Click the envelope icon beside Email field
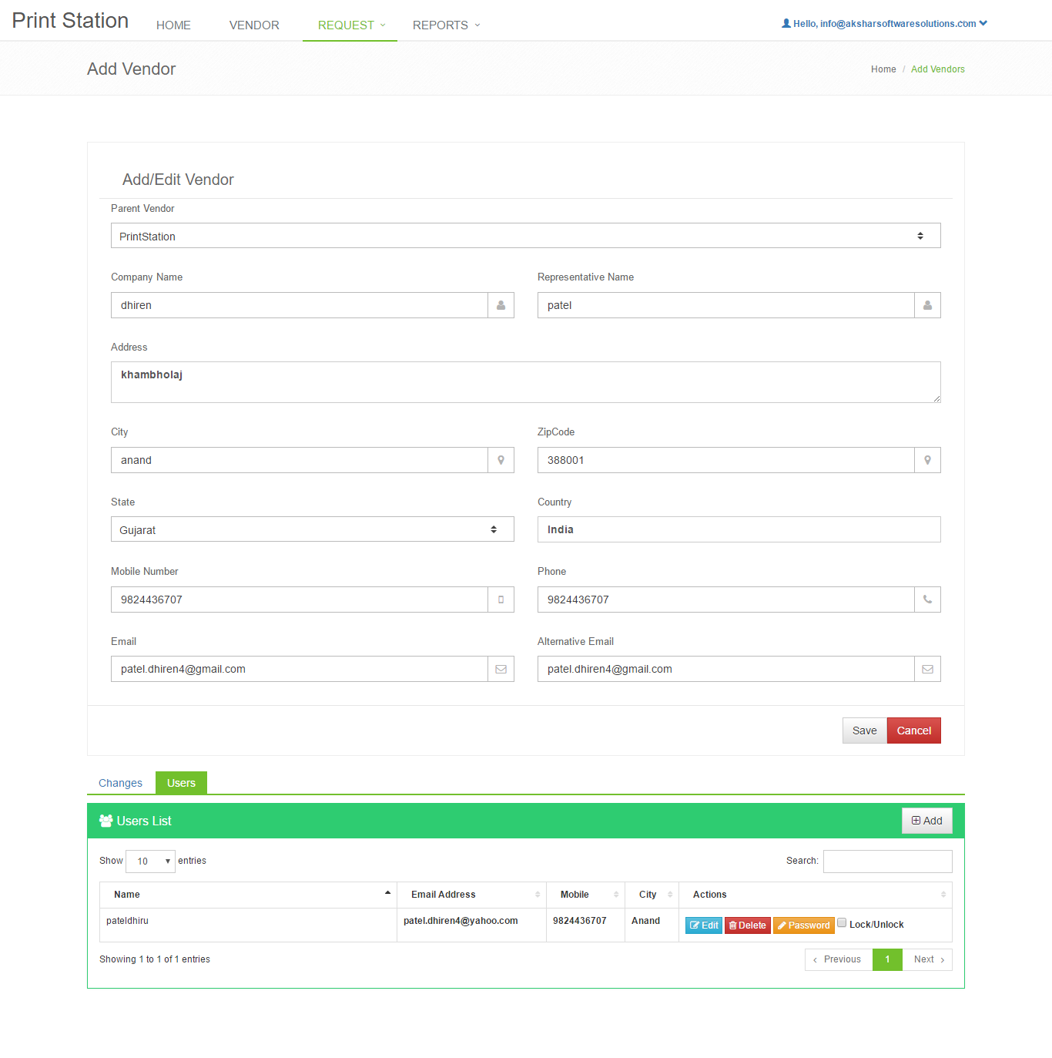Image resolution: width=1052 pixels, height=1058 pixels. coord(501,669)
